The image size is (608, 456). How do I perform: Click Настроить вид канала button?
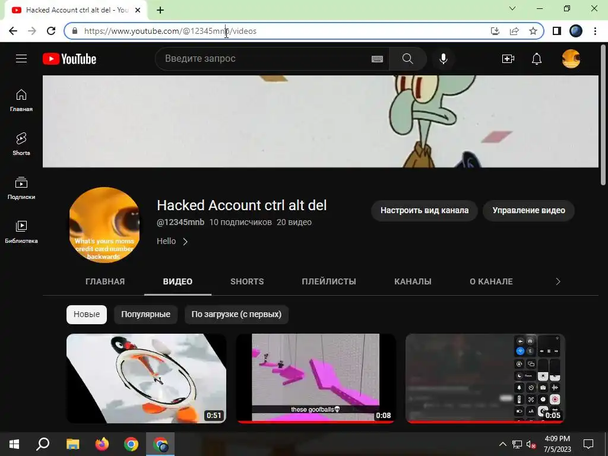(424, 211)
